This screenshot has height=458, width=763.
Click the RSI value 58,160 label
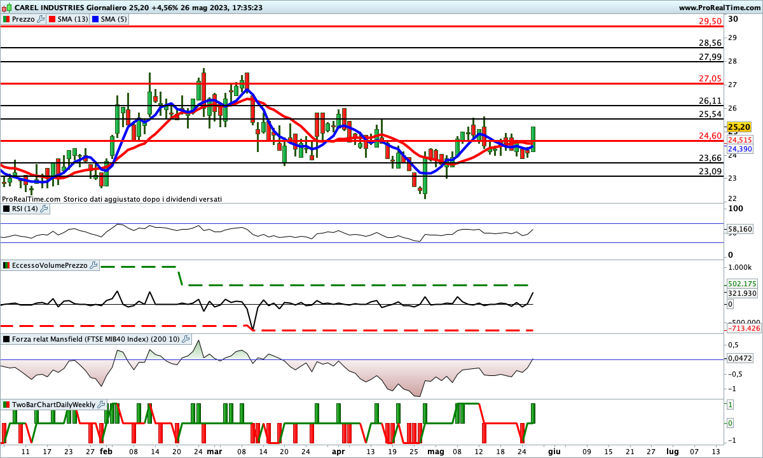point(740,228)
